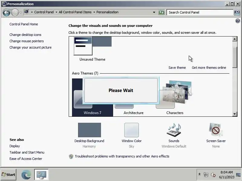Click the Window Color label

coord(132,141)
